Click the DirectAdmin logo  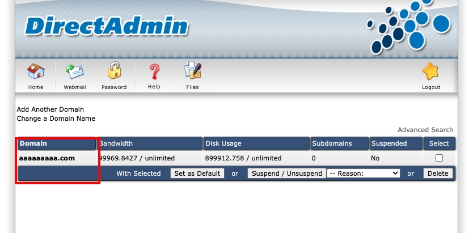[x=107, y=26]
